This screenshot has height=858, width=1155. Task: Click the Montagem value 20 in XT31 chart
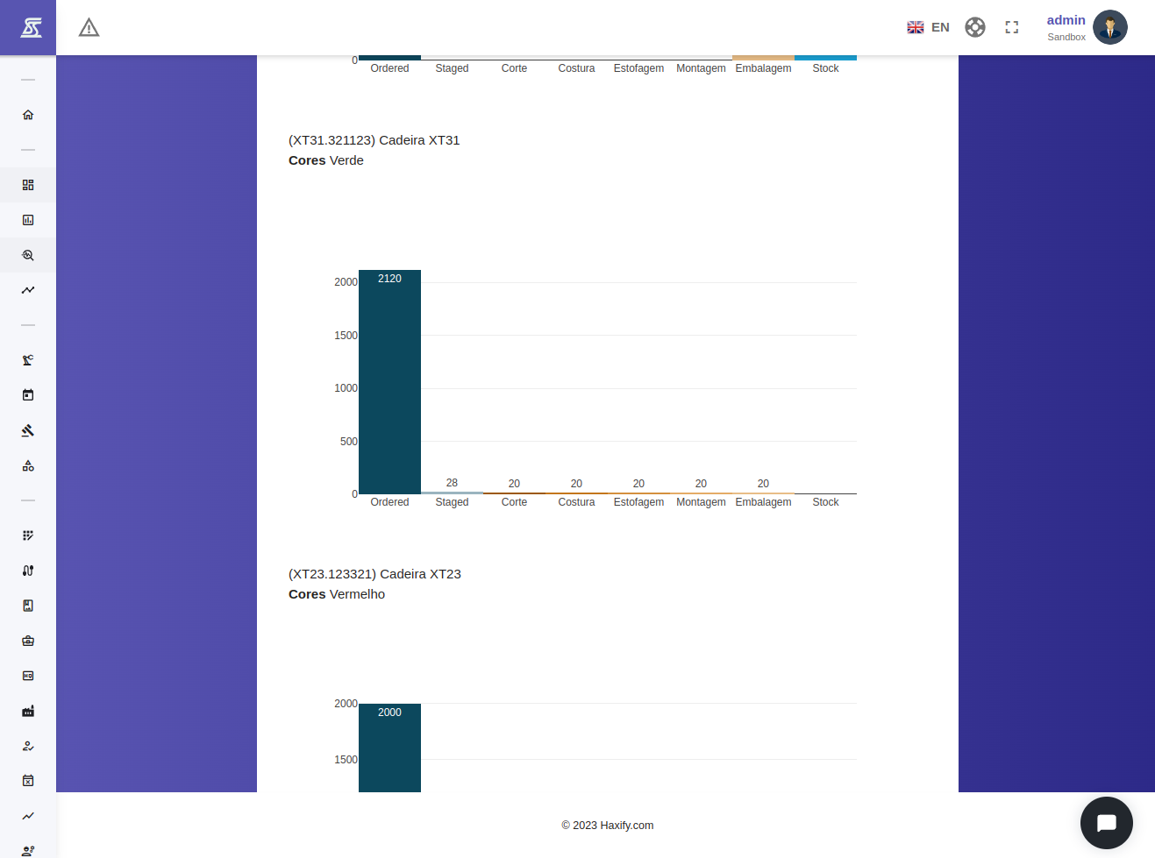[x=701, y=484]
